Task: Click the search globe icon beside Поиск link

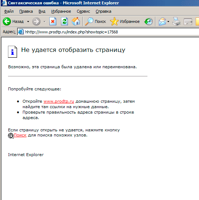Action: click(11, 136)
